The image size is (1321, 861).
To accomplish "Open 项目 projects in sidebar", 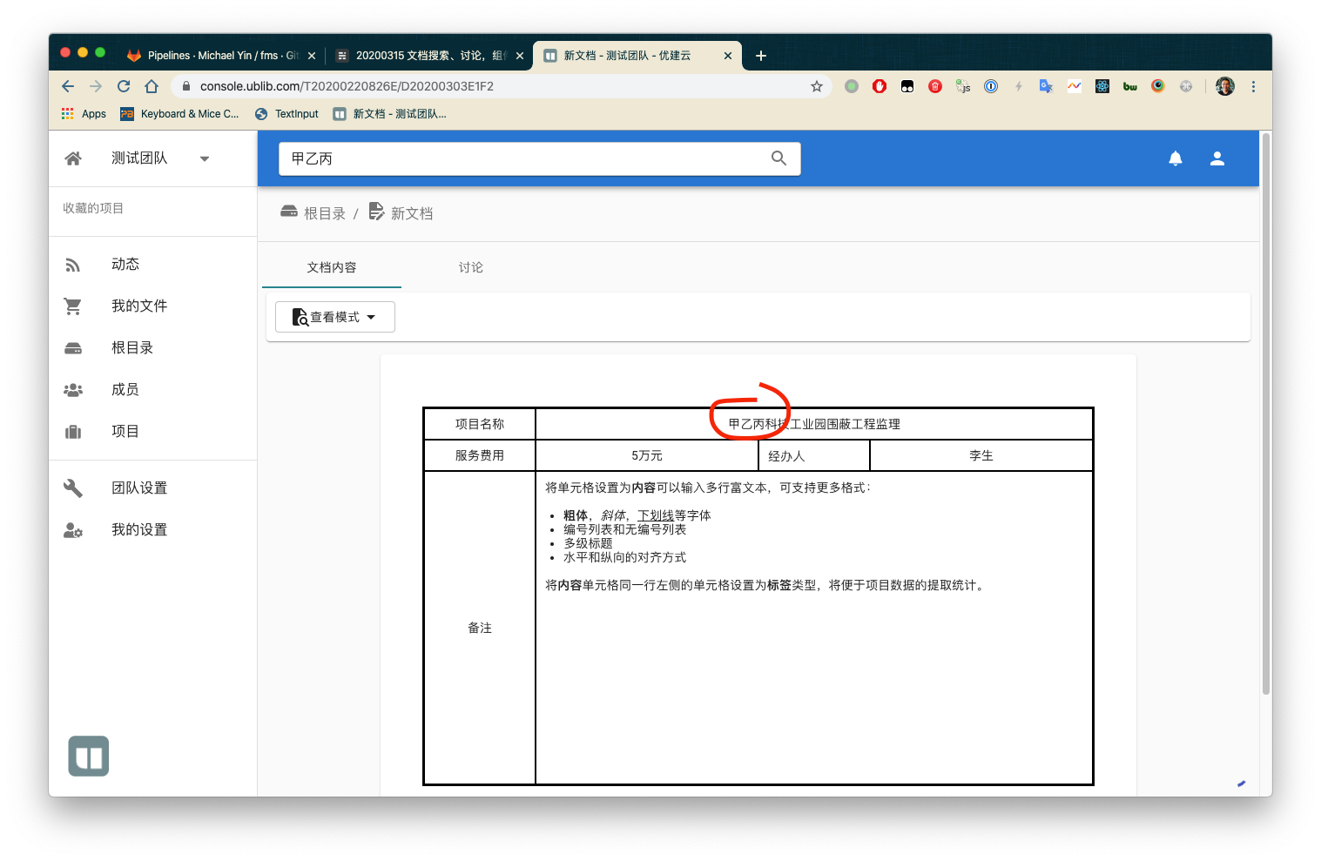I will 125,432.
